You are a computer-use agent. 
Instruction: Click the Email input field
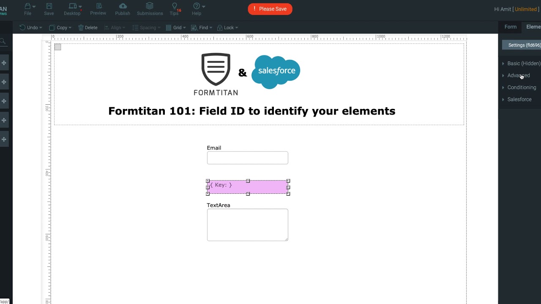point(248,158)
